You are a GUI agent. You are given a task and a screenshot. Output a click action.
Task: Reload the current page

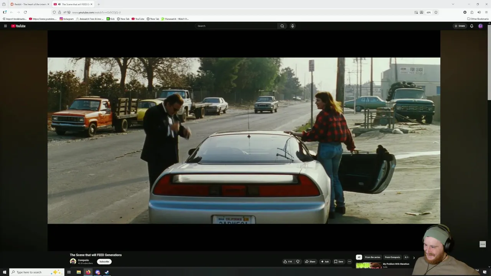[25, 12]
